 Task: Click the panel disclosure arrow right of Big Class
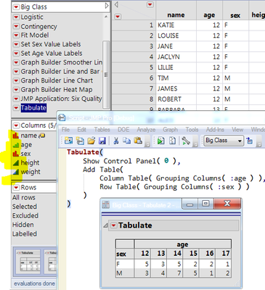[x=107, y=6]
